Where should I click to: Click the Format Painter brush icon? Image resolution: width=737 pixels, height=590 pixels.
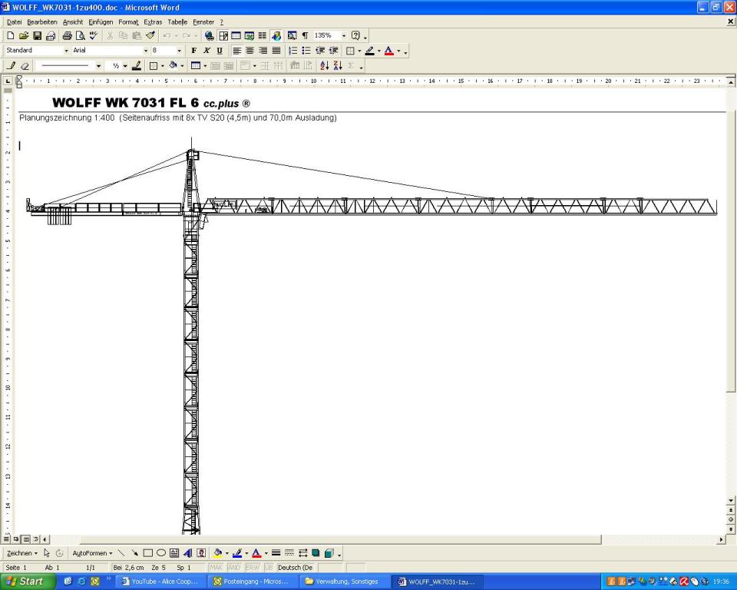tap(150, 36)
